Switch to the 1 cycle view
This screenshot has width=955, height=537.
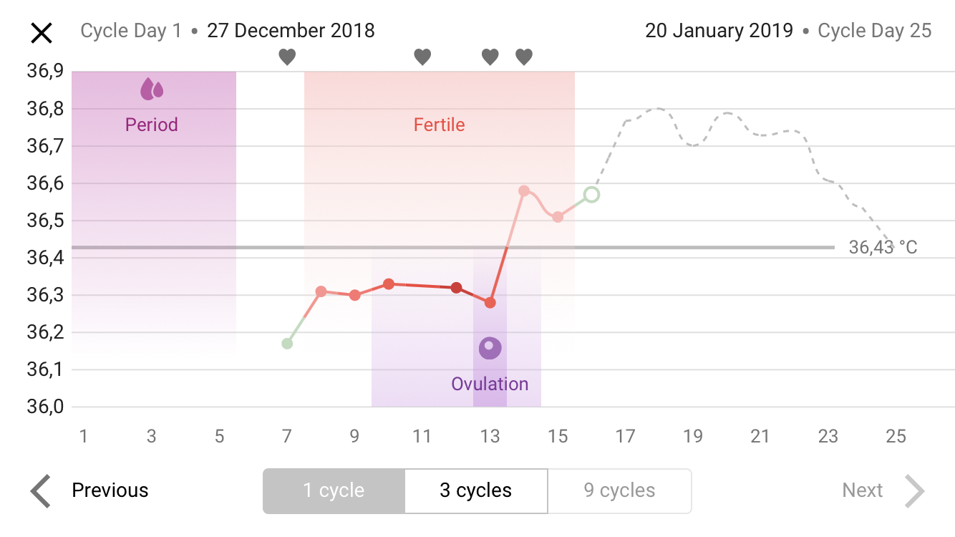click(334, 491)
